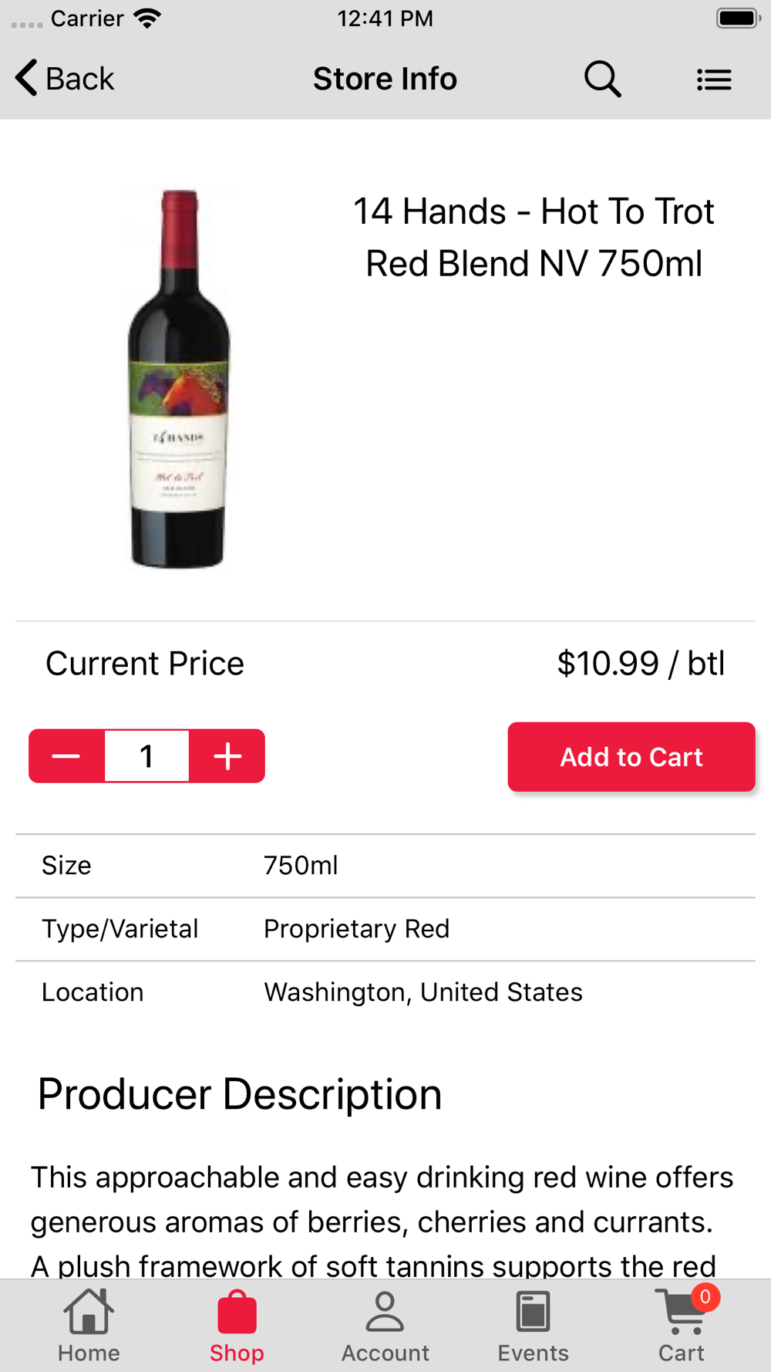Viewport: 771px width, 1372px height.
Task: Tap the cart badge showing 0 items
Action: (x=705, y=1298)
